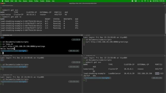Click the 'vi loop.sh' command line

(x=8, y=44)
